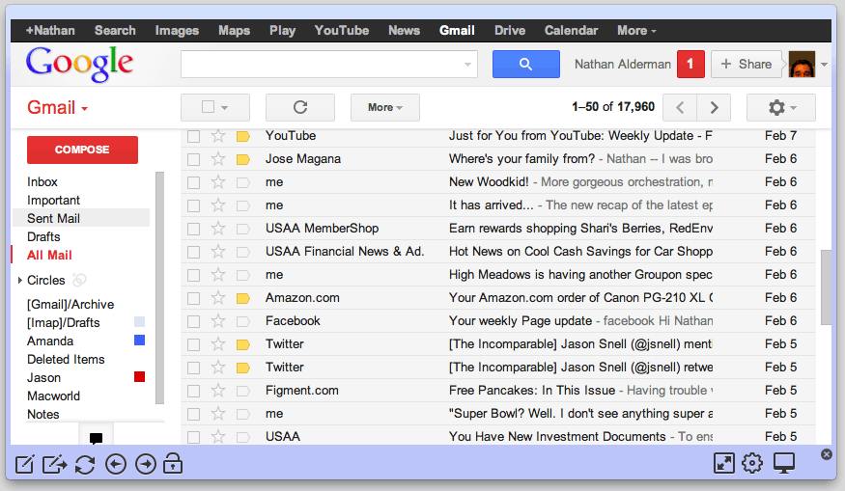Open the select-all checkbox dropdown
Viewport: 845px width, 491px height.
(225, 108)
